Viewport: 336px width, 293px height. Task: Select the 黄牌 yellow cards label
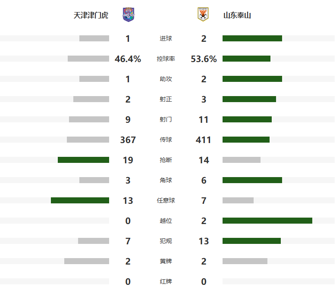pyautogui.click(x=166, y=261)
